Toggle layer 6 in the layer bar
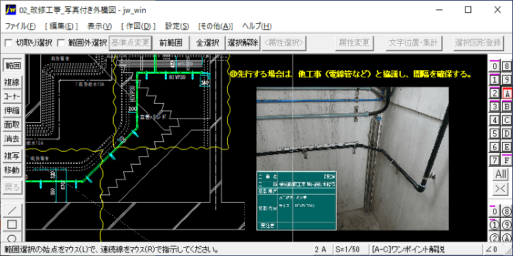The height and width of the screenshot is (256, 513). [495, 147]
